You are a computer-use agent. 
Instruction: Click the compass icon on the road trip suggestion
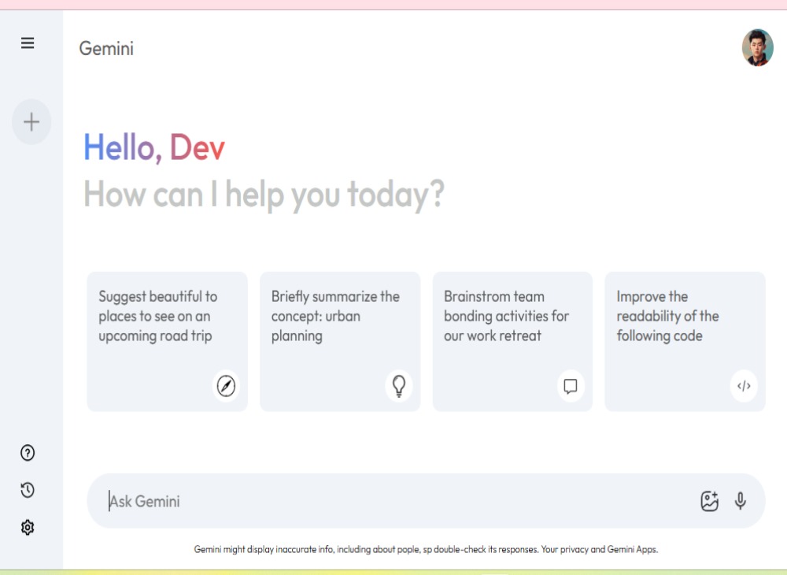(227, 387)
